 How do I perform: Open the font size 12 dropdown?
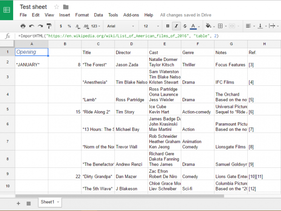[151, 26]
